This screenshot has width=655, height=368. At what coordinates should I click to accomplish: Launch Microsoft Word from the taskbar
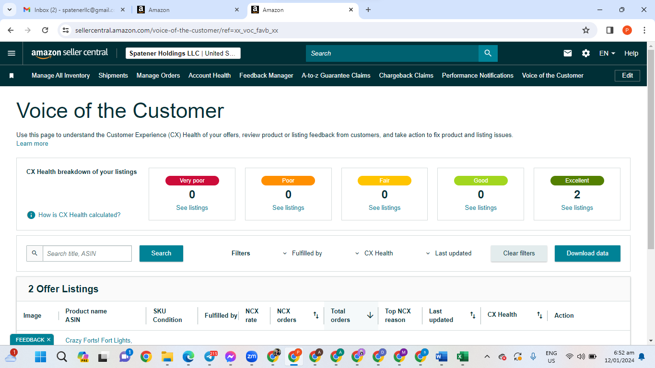click(x=441, y=356)
